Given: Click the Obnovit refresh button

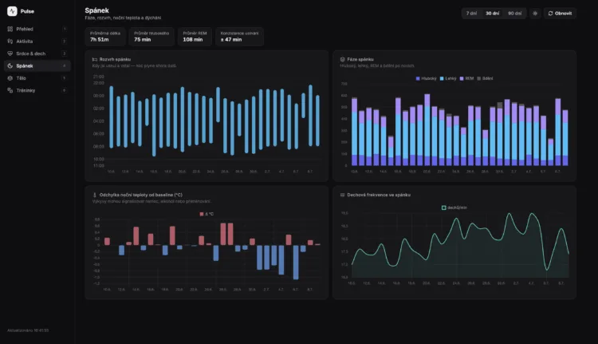Looking at the screenshot, I should click(x=560, y=14).
